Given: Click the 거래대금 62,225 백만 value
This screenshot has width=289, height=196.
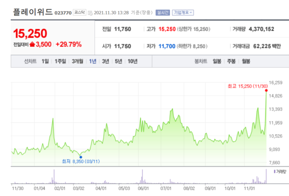Looking at the screenshot, I should [267, 46].
